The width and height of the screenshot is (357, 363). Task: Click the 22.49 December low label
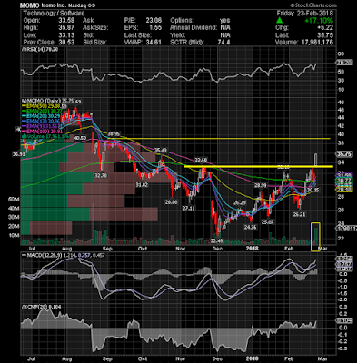click(216, 240)
